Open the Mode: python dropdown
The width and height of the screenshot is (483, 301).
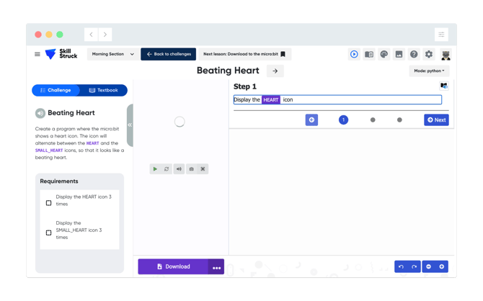tap(429, 71)
